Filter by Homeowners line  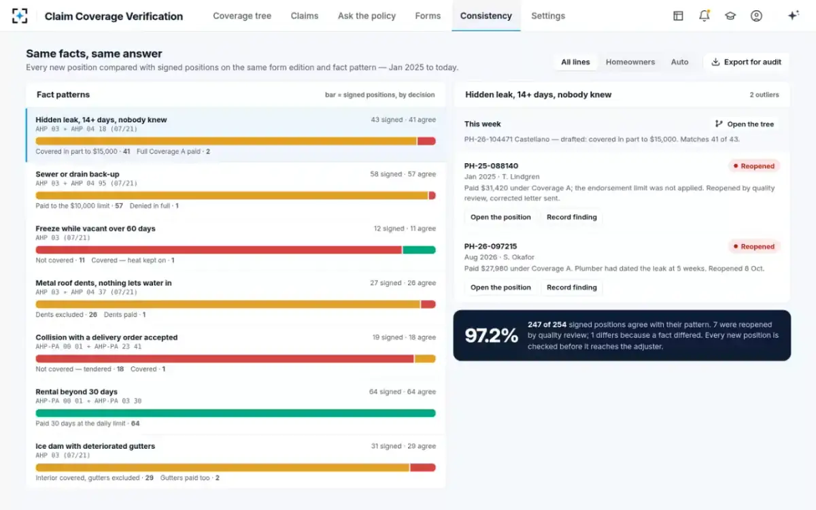(x=630, y=62)
